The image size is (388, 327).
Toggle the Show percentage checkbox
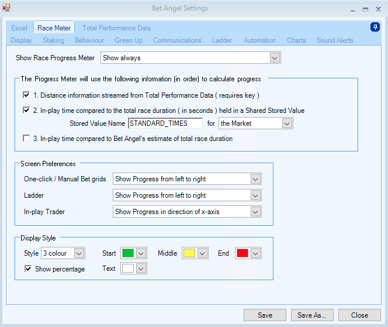[x=28, y=269]
